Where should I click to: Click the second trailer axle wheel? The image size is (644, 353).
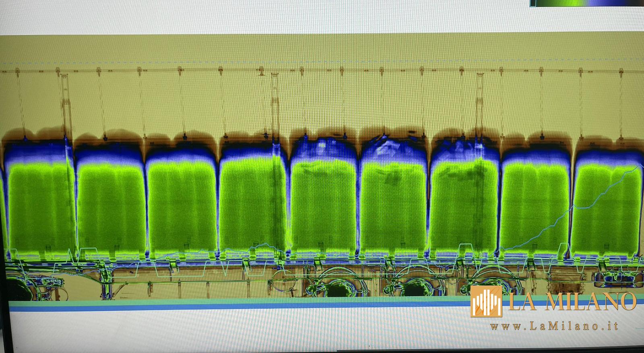[415, 288]
